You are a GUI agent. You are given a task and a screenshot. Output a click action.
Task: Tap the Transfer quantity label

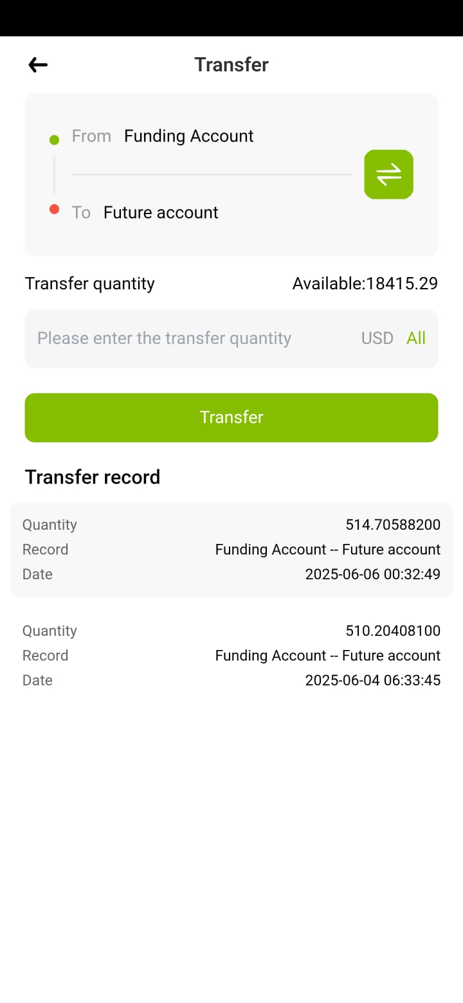click(90, 284)
